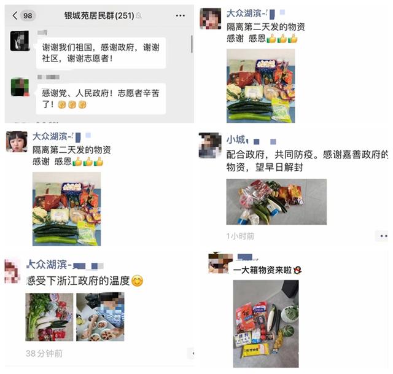Tap the 银城苑居民群(251) group title
Image resolution: width=393 pixels, height=374 pixels.
click(x=99, y=16)
